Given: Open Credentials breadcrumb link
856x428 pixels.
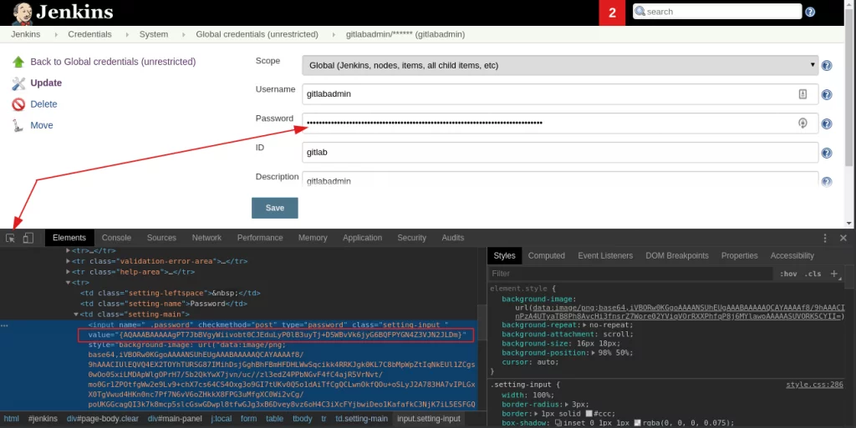Looking at the screenshot, I should (89, 34).
